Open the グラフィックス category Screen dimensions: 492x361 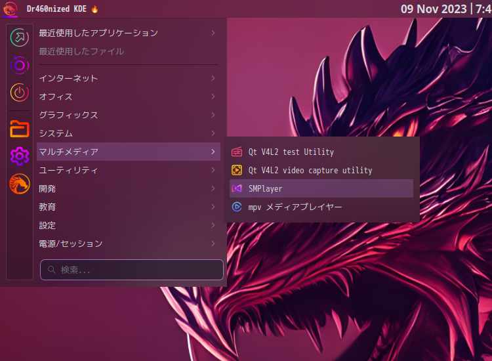click(129, 115)
